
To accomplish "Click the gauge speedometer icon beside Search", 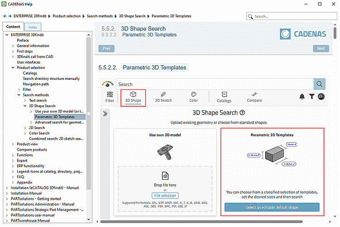I will point(108,84).
